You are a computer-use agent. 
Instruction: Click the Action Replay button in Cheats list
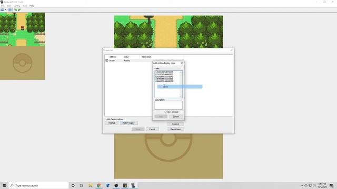pos(128,123)
